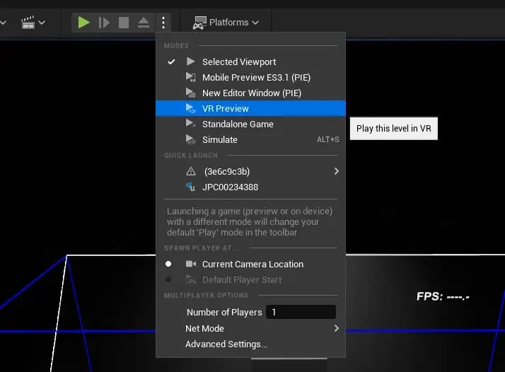Image resolution: width=505 pixels, height=372 pixels.
Task: Click the ALT+S shortcut text
Action: tap(328, 139)
